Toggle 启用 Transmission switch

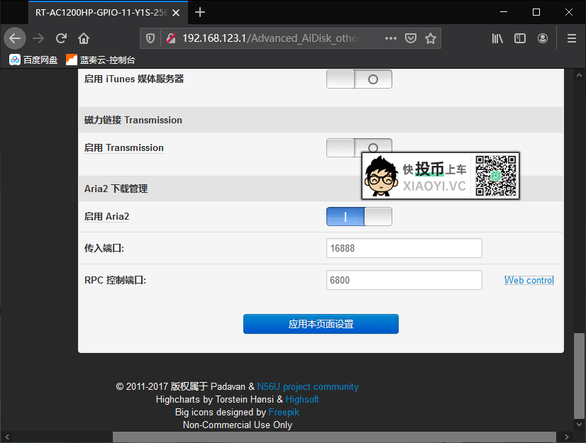tap(359, 147)
